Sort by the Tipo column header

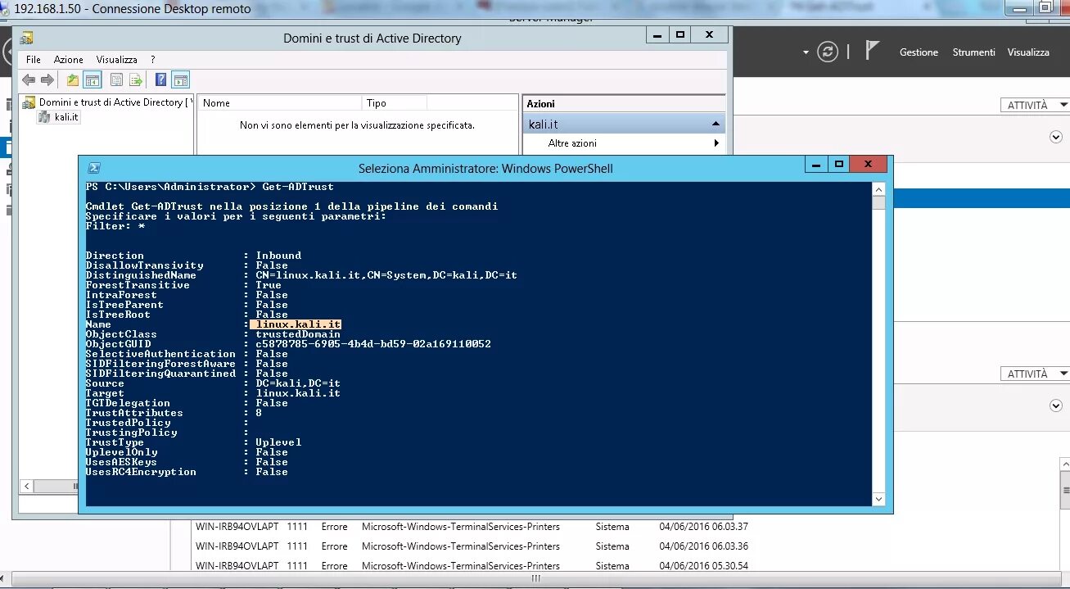tap(395, 103)
